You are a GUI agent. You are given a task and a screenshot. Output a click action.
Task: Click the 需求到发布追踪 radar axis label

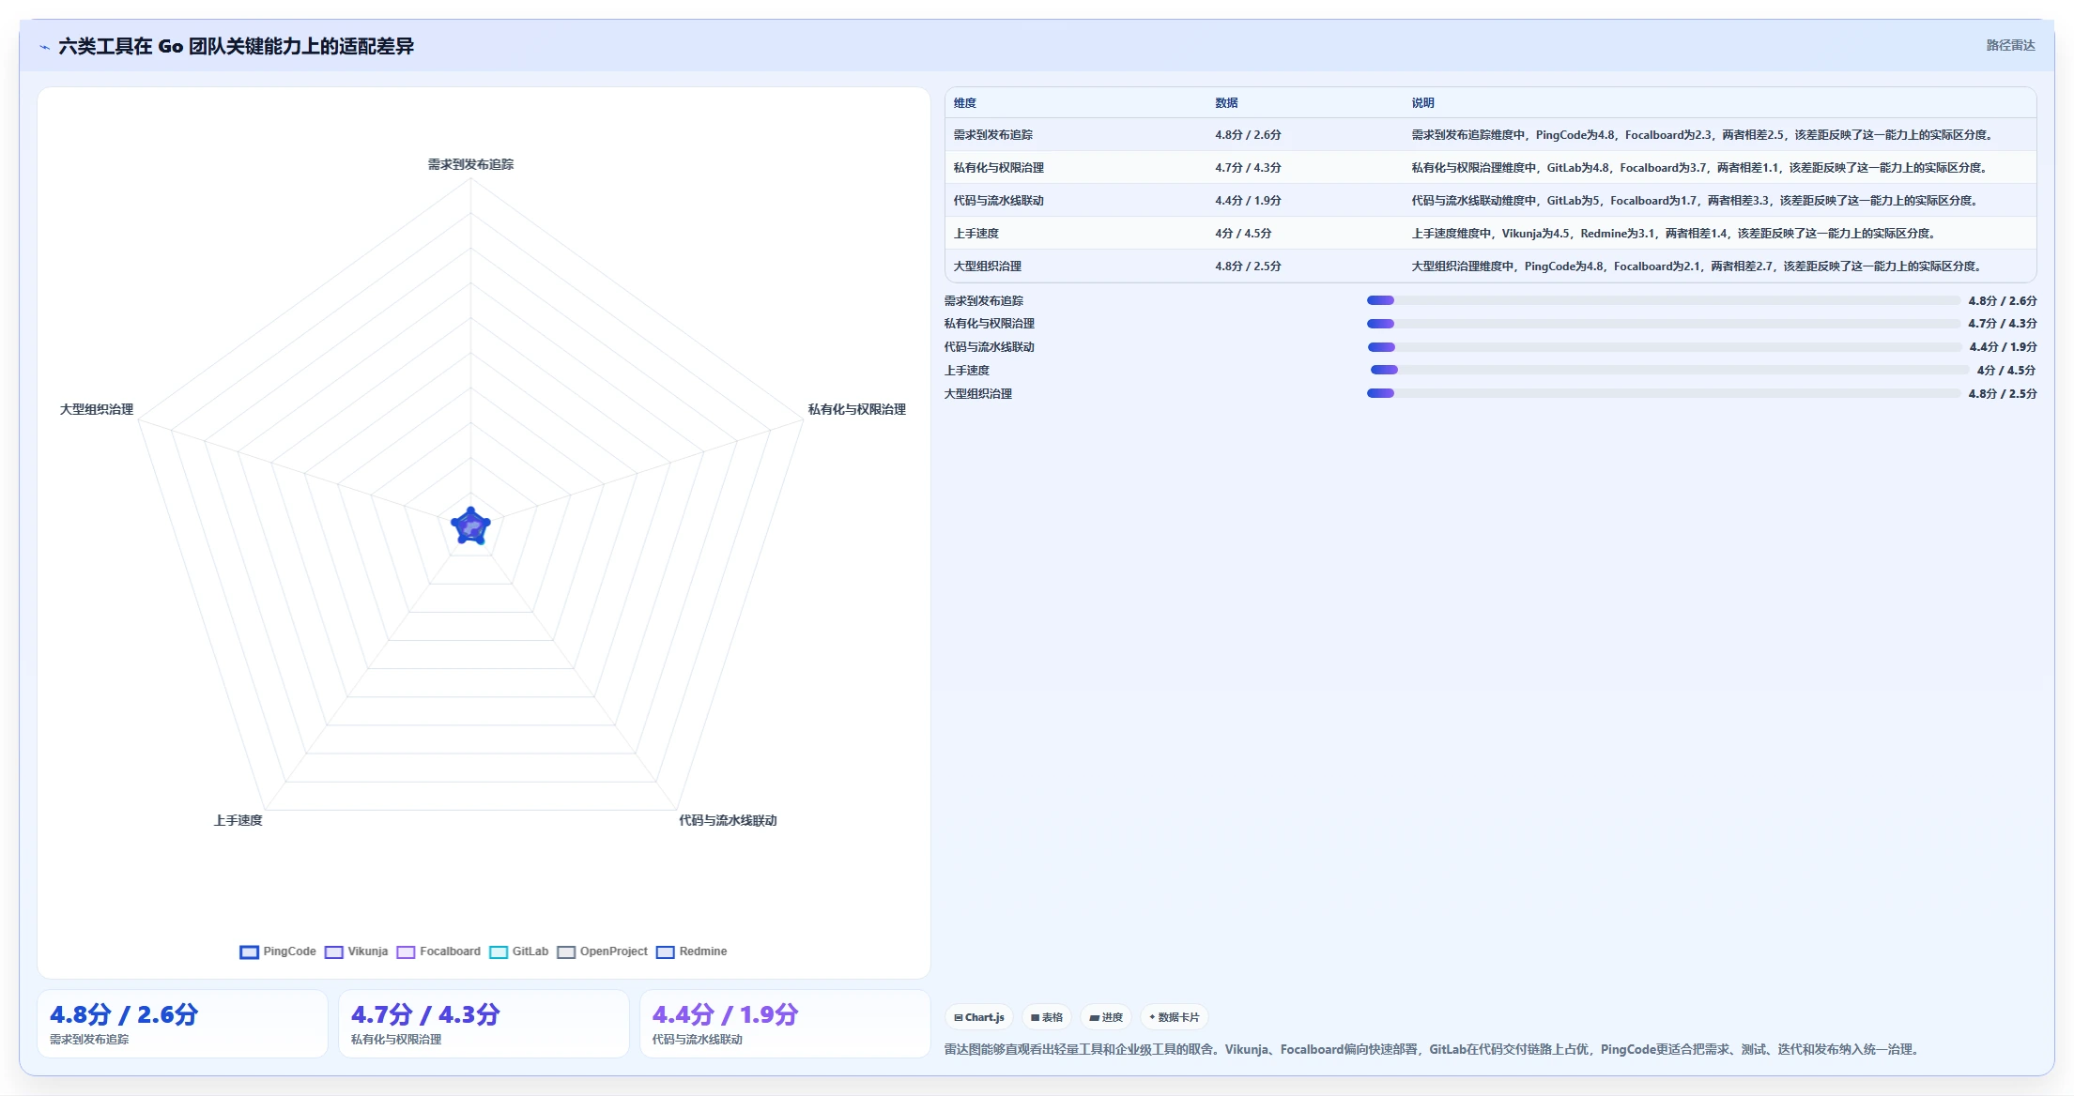(x=470, y=164)
